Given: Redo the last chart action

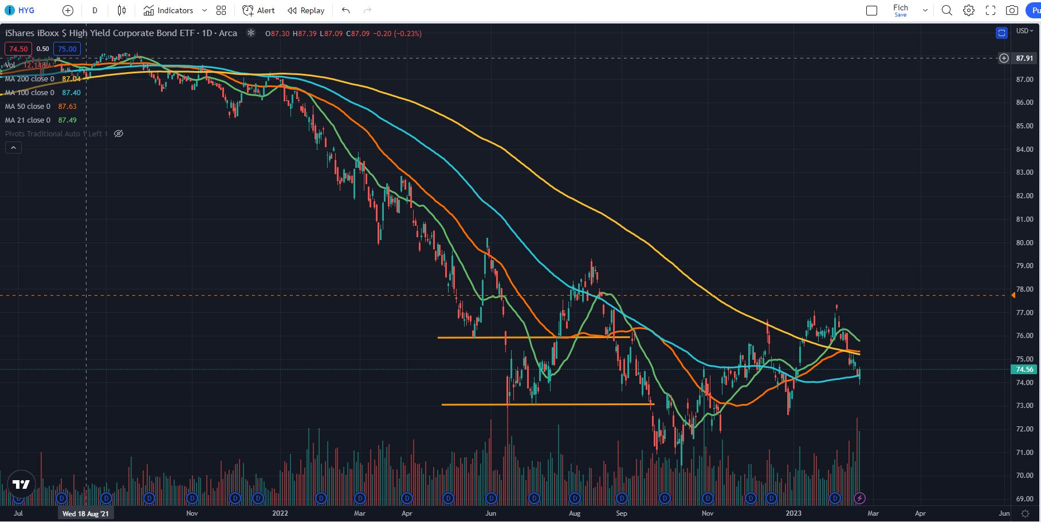Looking at the screenshot, I should tap(367, 10).
